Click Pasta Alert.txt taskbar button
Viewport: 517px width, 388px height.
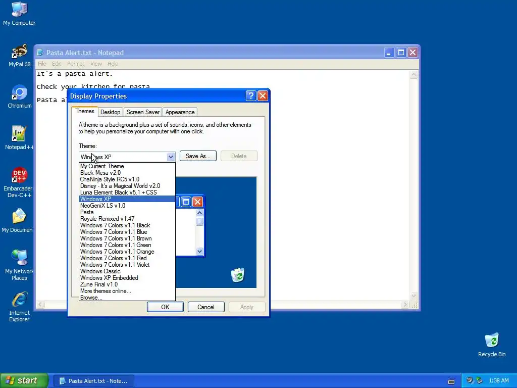(x=94, y=381)
